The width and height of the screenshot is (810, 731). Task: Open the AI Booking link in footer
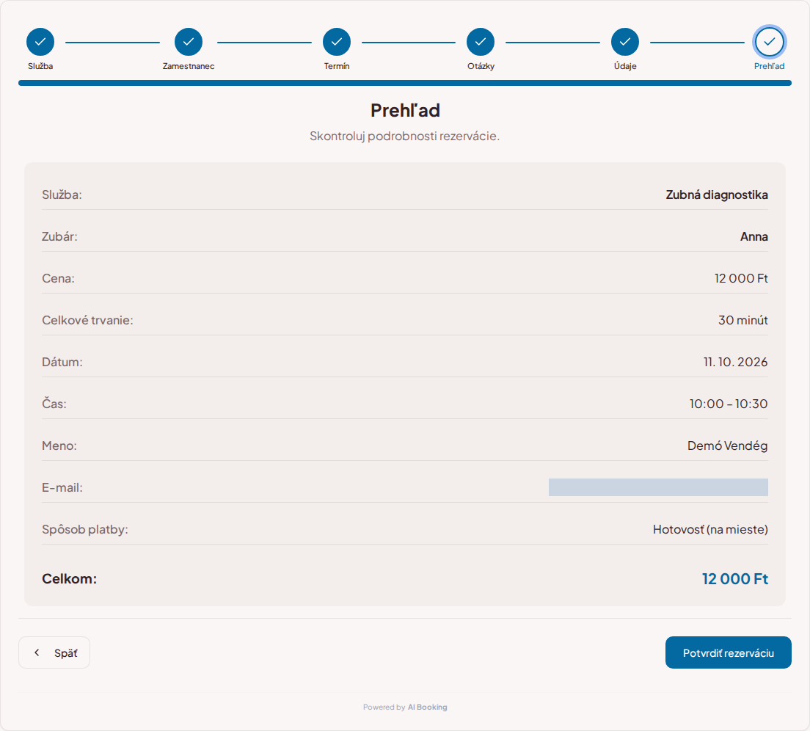[x=427, y=708]
